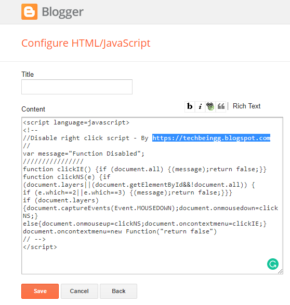The image size is (290, 305).
Task: Click the '<script language=javascript>' opening line
Action: [x=76, y=122]
